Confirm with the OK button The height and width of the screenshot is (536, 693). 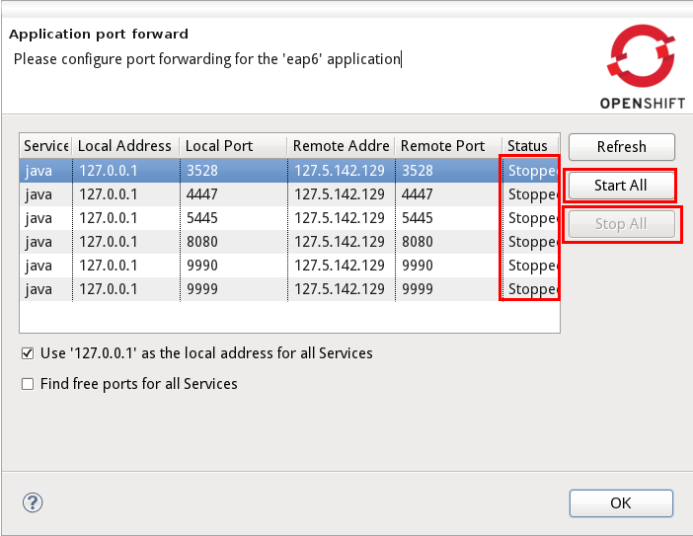point(620,502)
